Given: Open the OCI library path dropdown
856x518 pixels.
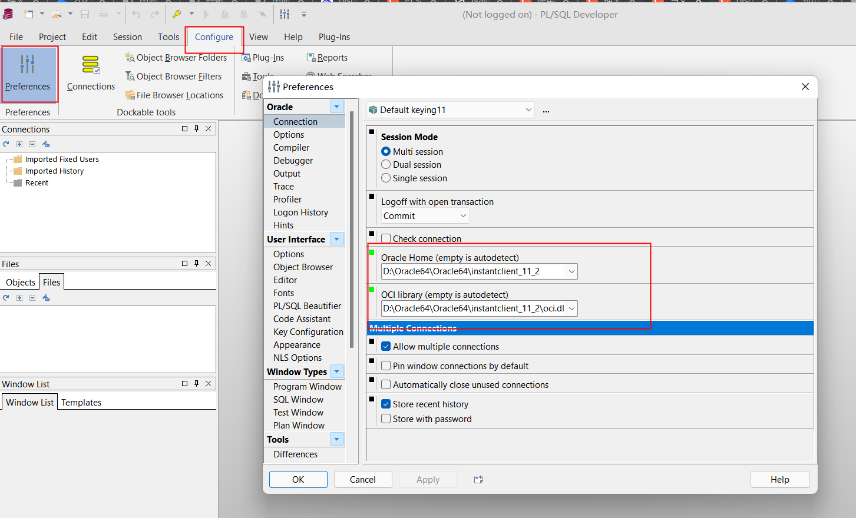Looking at the screenshot, I should coord(571,308).
